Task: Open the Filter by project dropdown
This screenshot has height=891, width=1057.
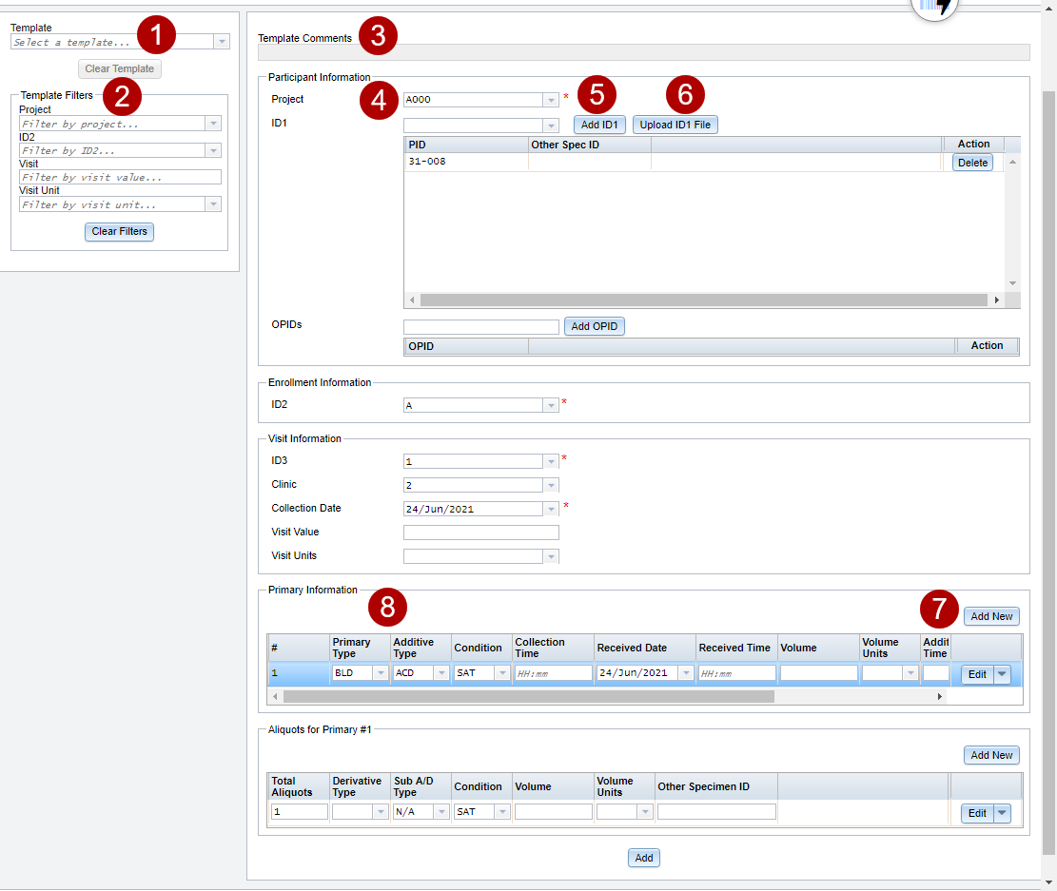Action: click(x=213, y=124)
